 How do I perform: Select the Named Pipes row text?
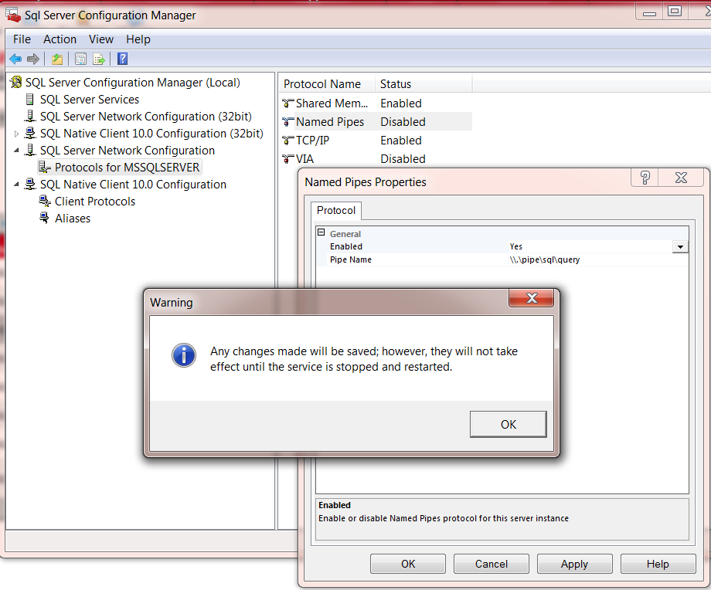pyautogui.click(x=330, y=122)
